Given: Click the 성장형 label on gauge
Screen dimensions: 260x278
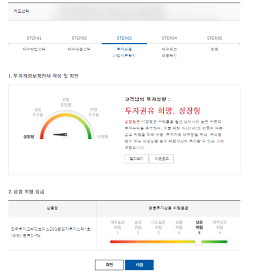Looking at the screenshot, I should pyautogui.click(x=28, y=136).
